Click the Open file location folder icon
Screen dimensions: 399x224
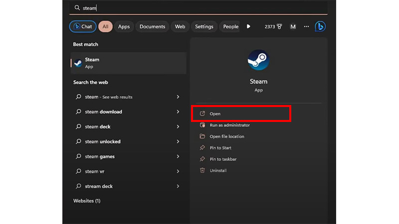[202, 136]
